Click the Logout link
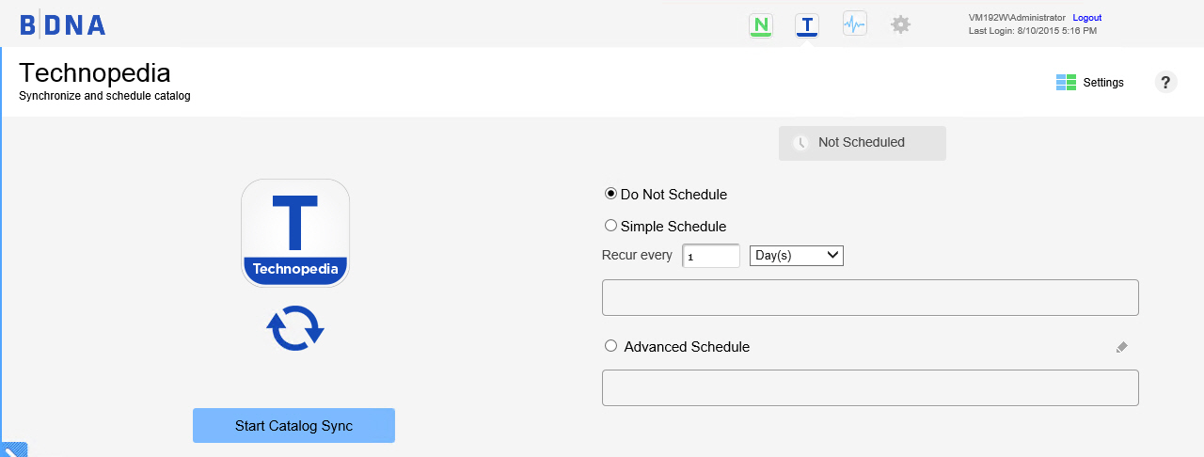The width and height of the screenshot is (1204, 457). click(x=1086, y=18)
